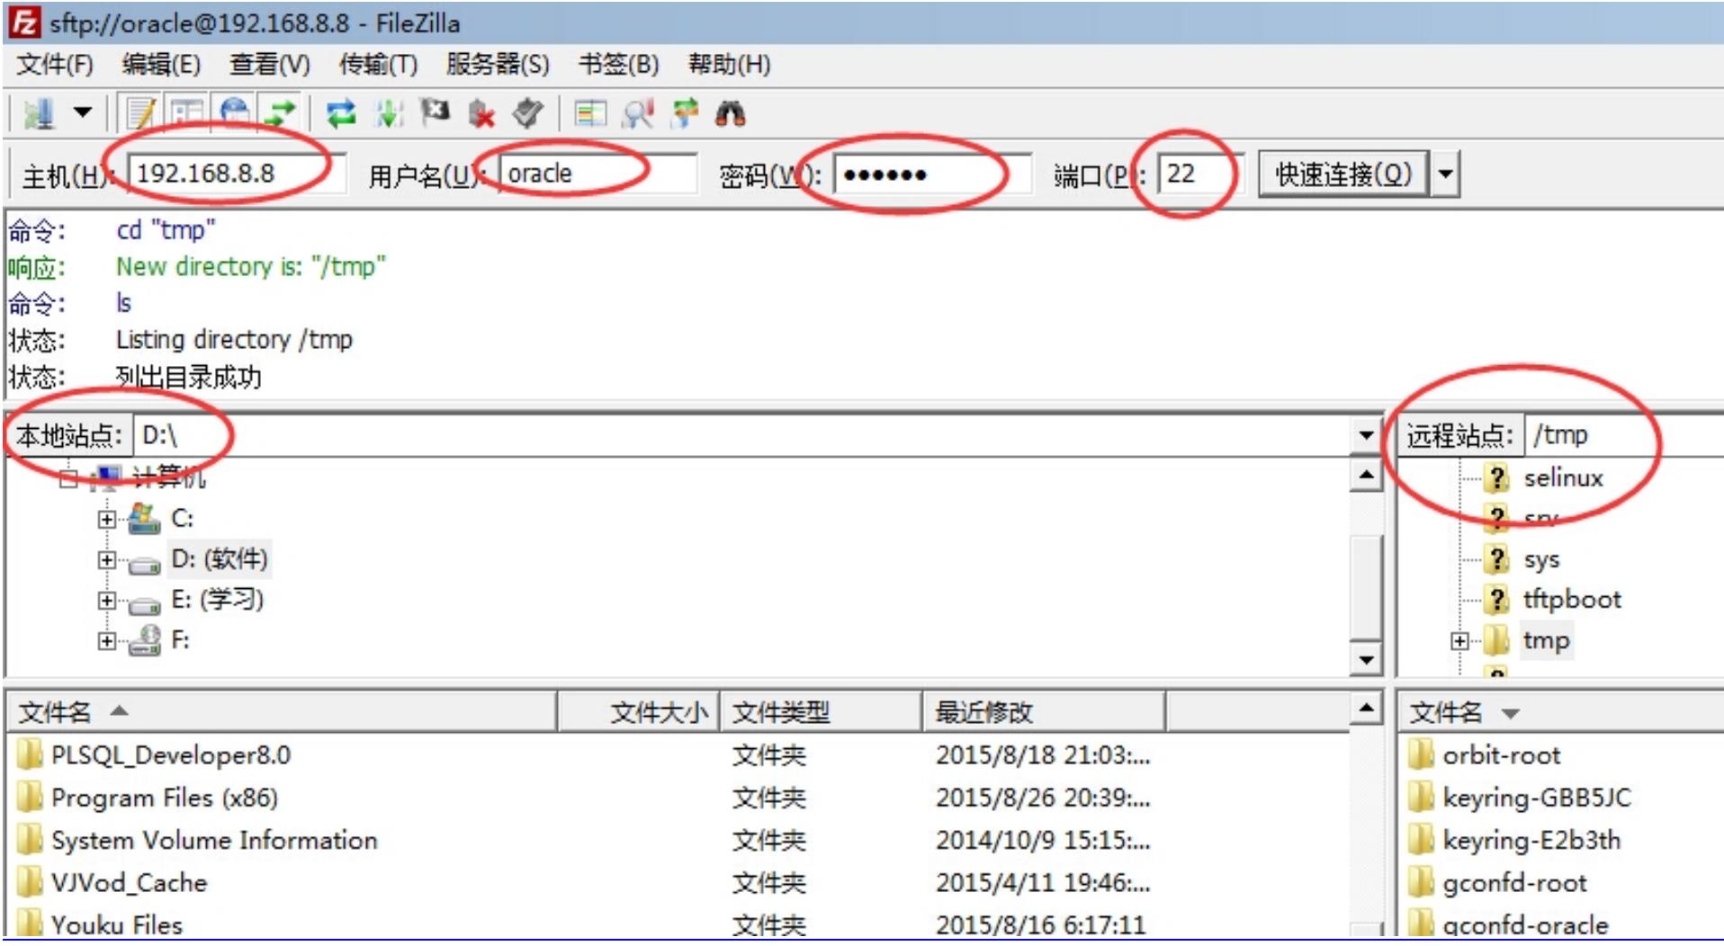Click the password input field
1724x946 pixels.
[932, 174]
